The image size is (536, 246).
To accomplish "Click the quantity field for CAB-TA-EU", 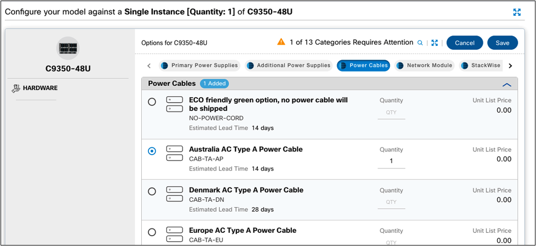I will tap(391, 242).
